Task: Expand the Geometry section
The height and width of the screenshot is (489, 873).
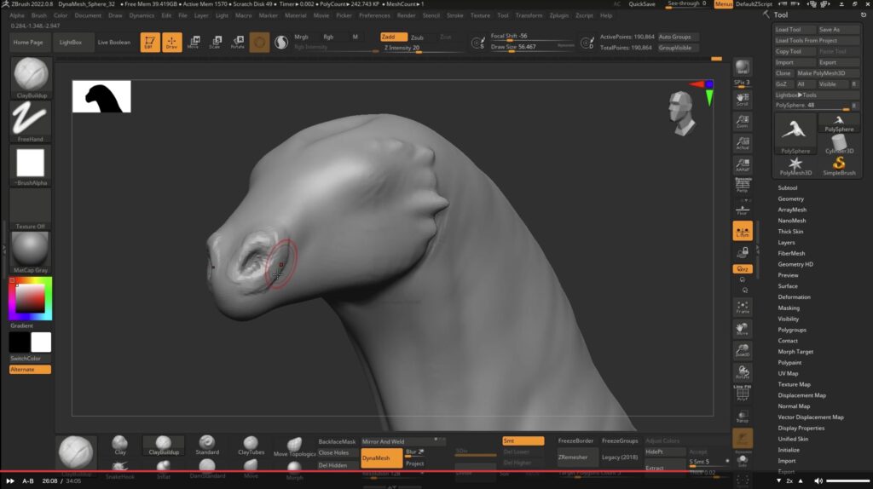Action: [x=790, y=198]
